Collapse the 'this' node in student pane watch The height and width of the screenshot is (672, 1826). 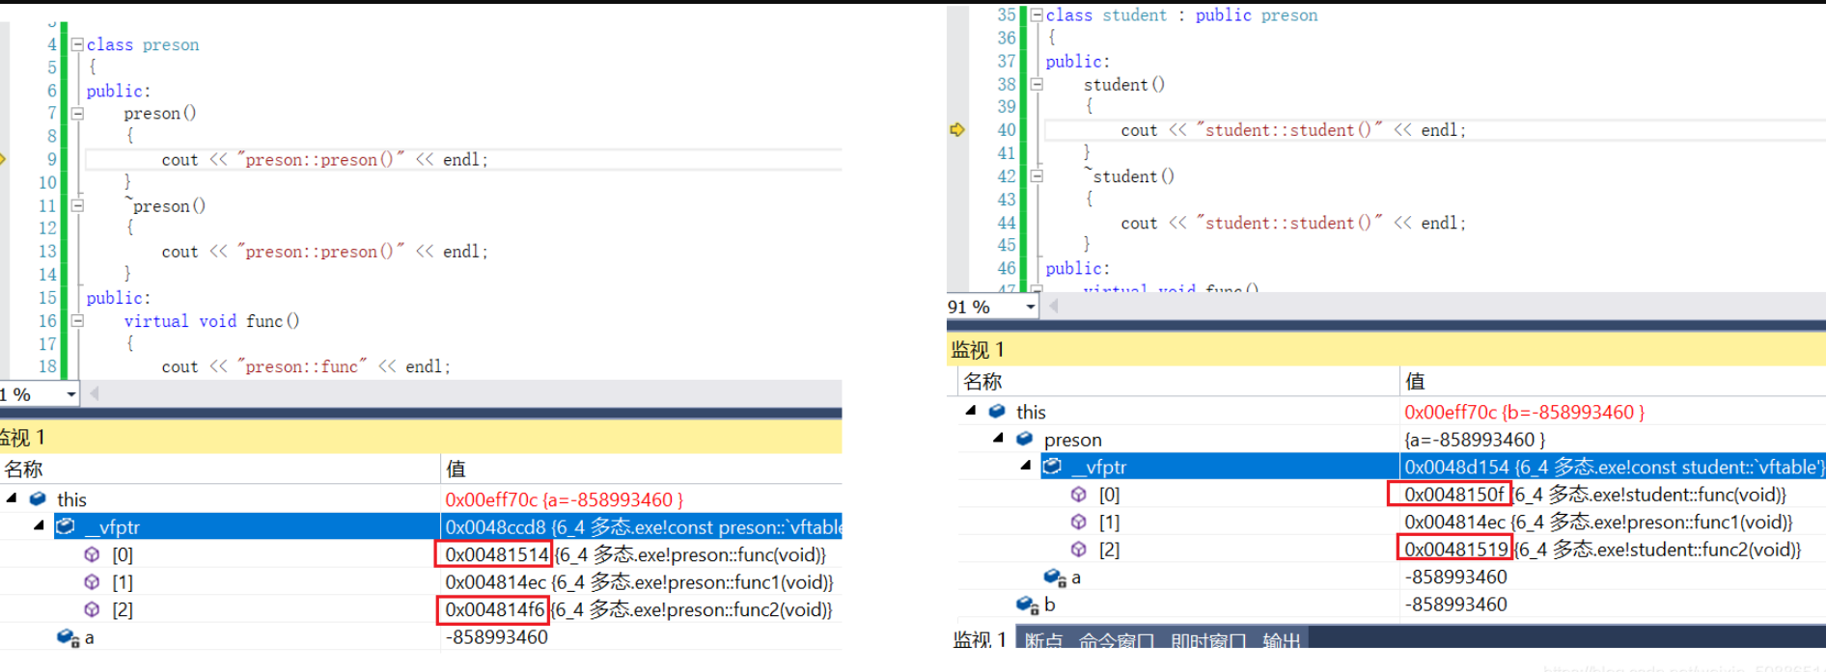971,411
